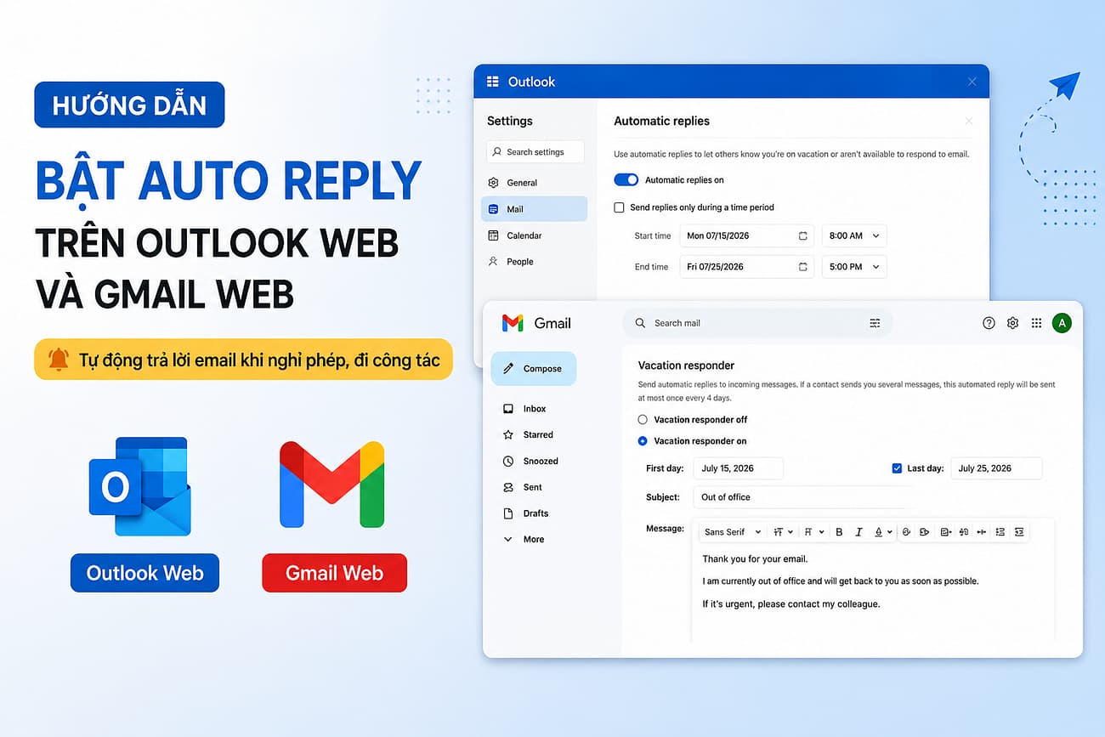Apply Italic in vacation message toolbar
This screenshot has height=737, width=1105.
tap(858, 532)
